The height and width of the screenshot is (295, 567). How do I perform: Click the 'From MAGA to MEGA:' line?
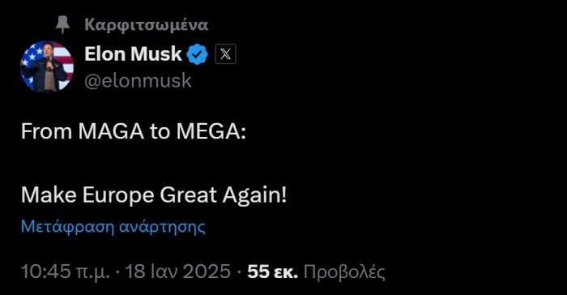coord(134,131)
